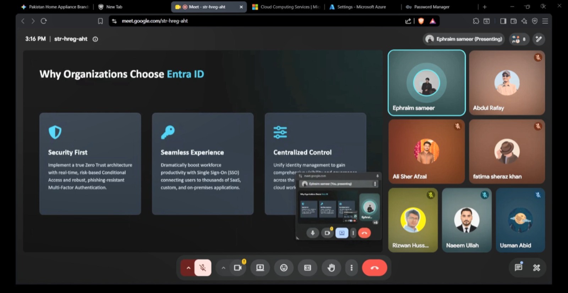Reload the Meet page
Viewport: 568px width, 293px height.
(x=44, y=21)
